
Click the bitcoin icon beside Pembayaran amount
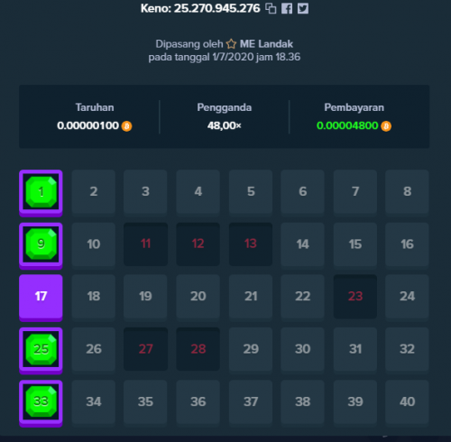pyautogui.click(x=386, y=126)
